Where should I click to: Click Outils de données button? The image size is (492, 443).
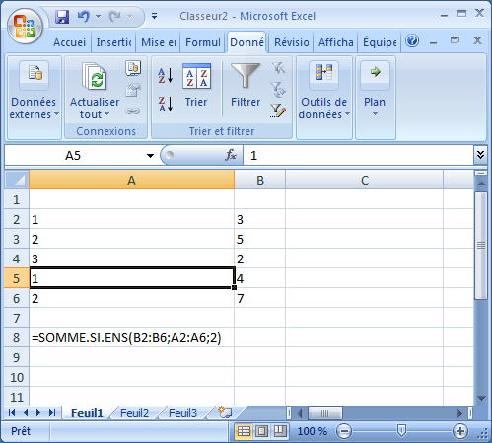coord(324,91)
